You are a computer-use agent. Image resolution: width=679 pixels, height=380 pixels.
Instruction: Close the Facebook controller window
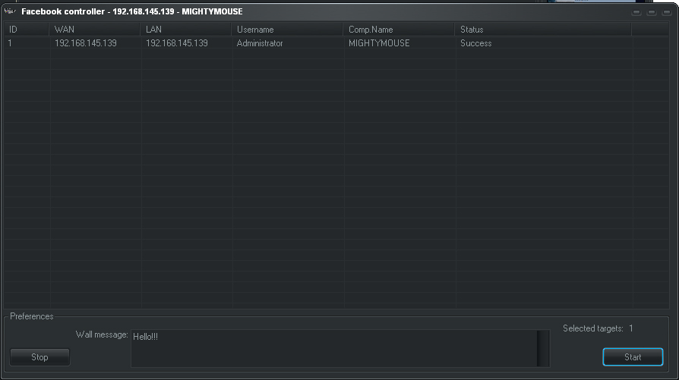tap(666, 12)
